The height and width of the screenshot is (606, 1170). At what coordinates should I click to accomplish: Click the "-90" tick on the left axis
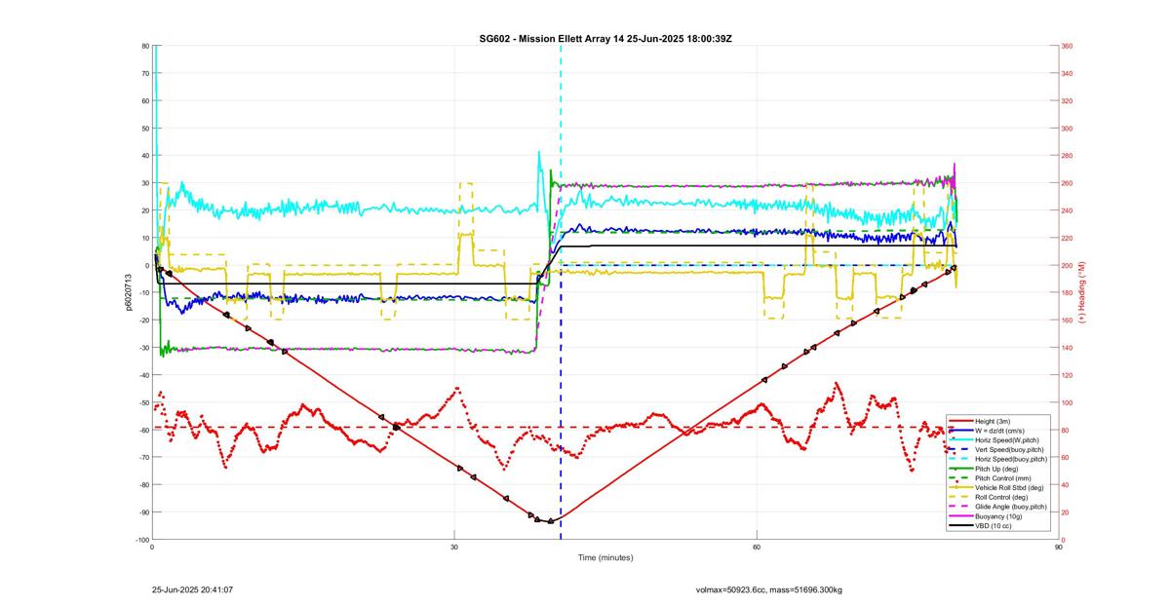coord(142,512)
